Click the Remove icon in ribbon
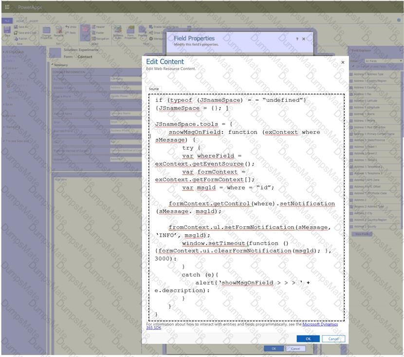This screenshot has width=404, height=357. pos(58,32)
